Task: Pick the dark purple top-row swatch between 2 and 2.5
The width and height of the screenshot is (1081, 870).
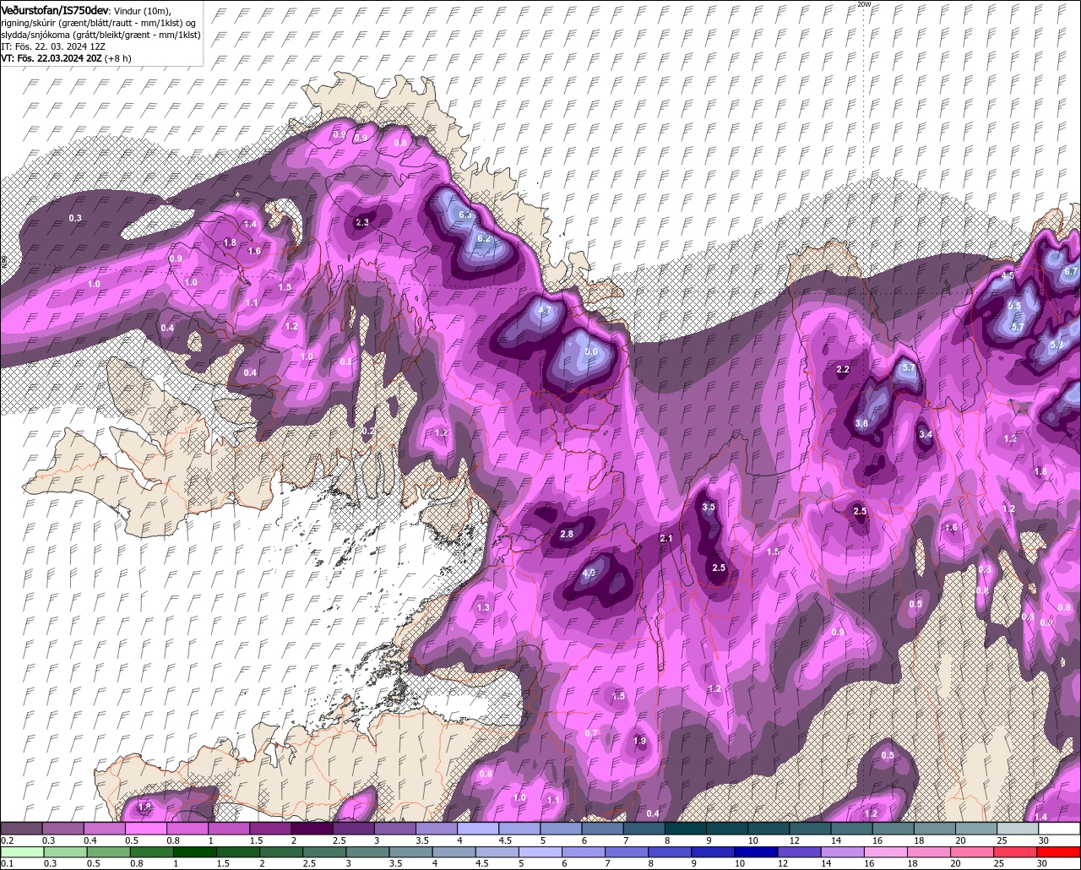Action: [312, 829]
